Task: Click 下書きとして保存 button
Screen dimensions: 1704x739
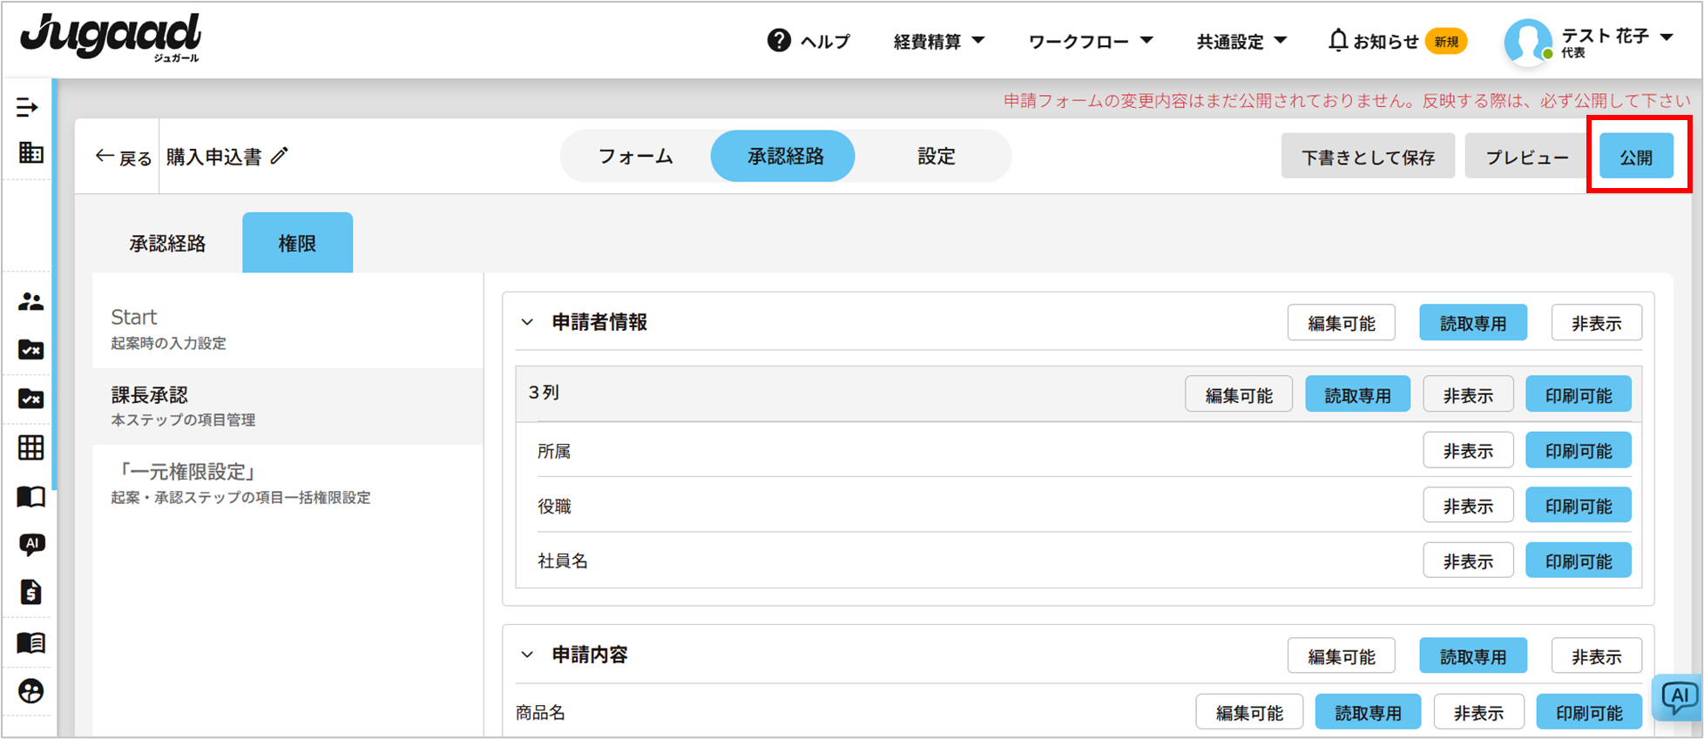Action: click(x=1367, y=157)
